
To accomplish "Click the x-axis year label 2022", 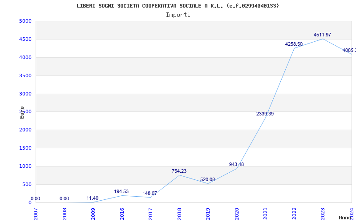I will tap(294, 214).
